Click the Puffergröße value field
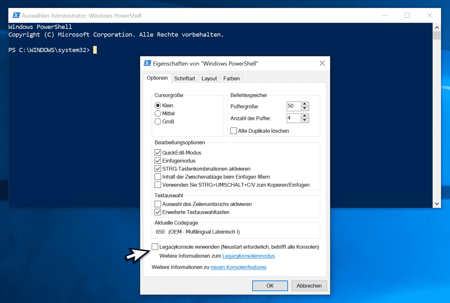The width and height of the screenshot is (450, 303). [x=294, y=106]
